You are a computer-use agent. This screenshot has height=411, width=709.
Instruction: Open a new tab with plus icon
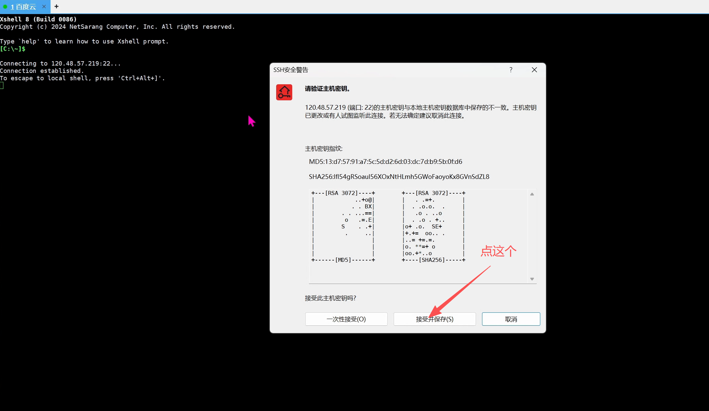click(x=57, y=7)
